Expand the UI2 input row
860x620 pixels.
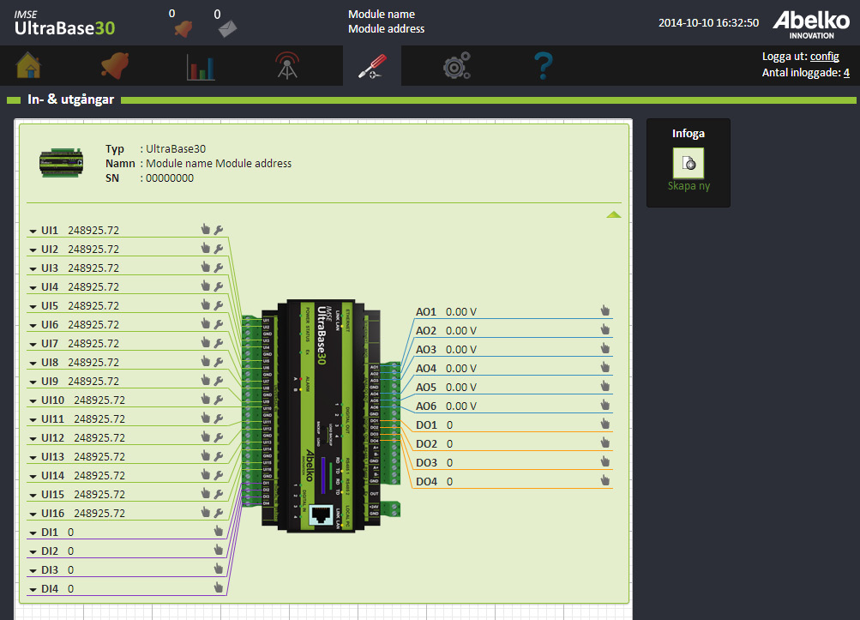pyautogui.click(x=33, y=250)
